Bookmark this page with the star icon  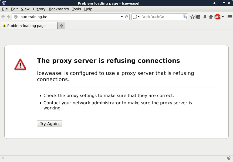click(x=193, y=17)
